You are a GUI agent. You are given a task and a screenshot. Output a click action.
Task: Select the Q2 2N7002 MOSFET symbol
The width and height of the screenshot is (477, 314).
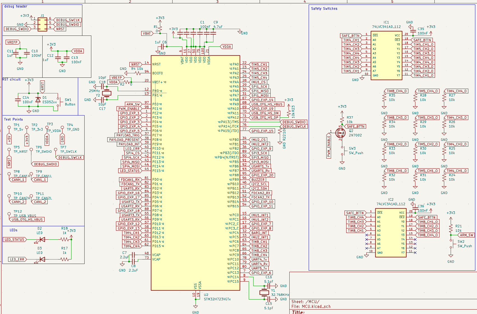[341, 133]
